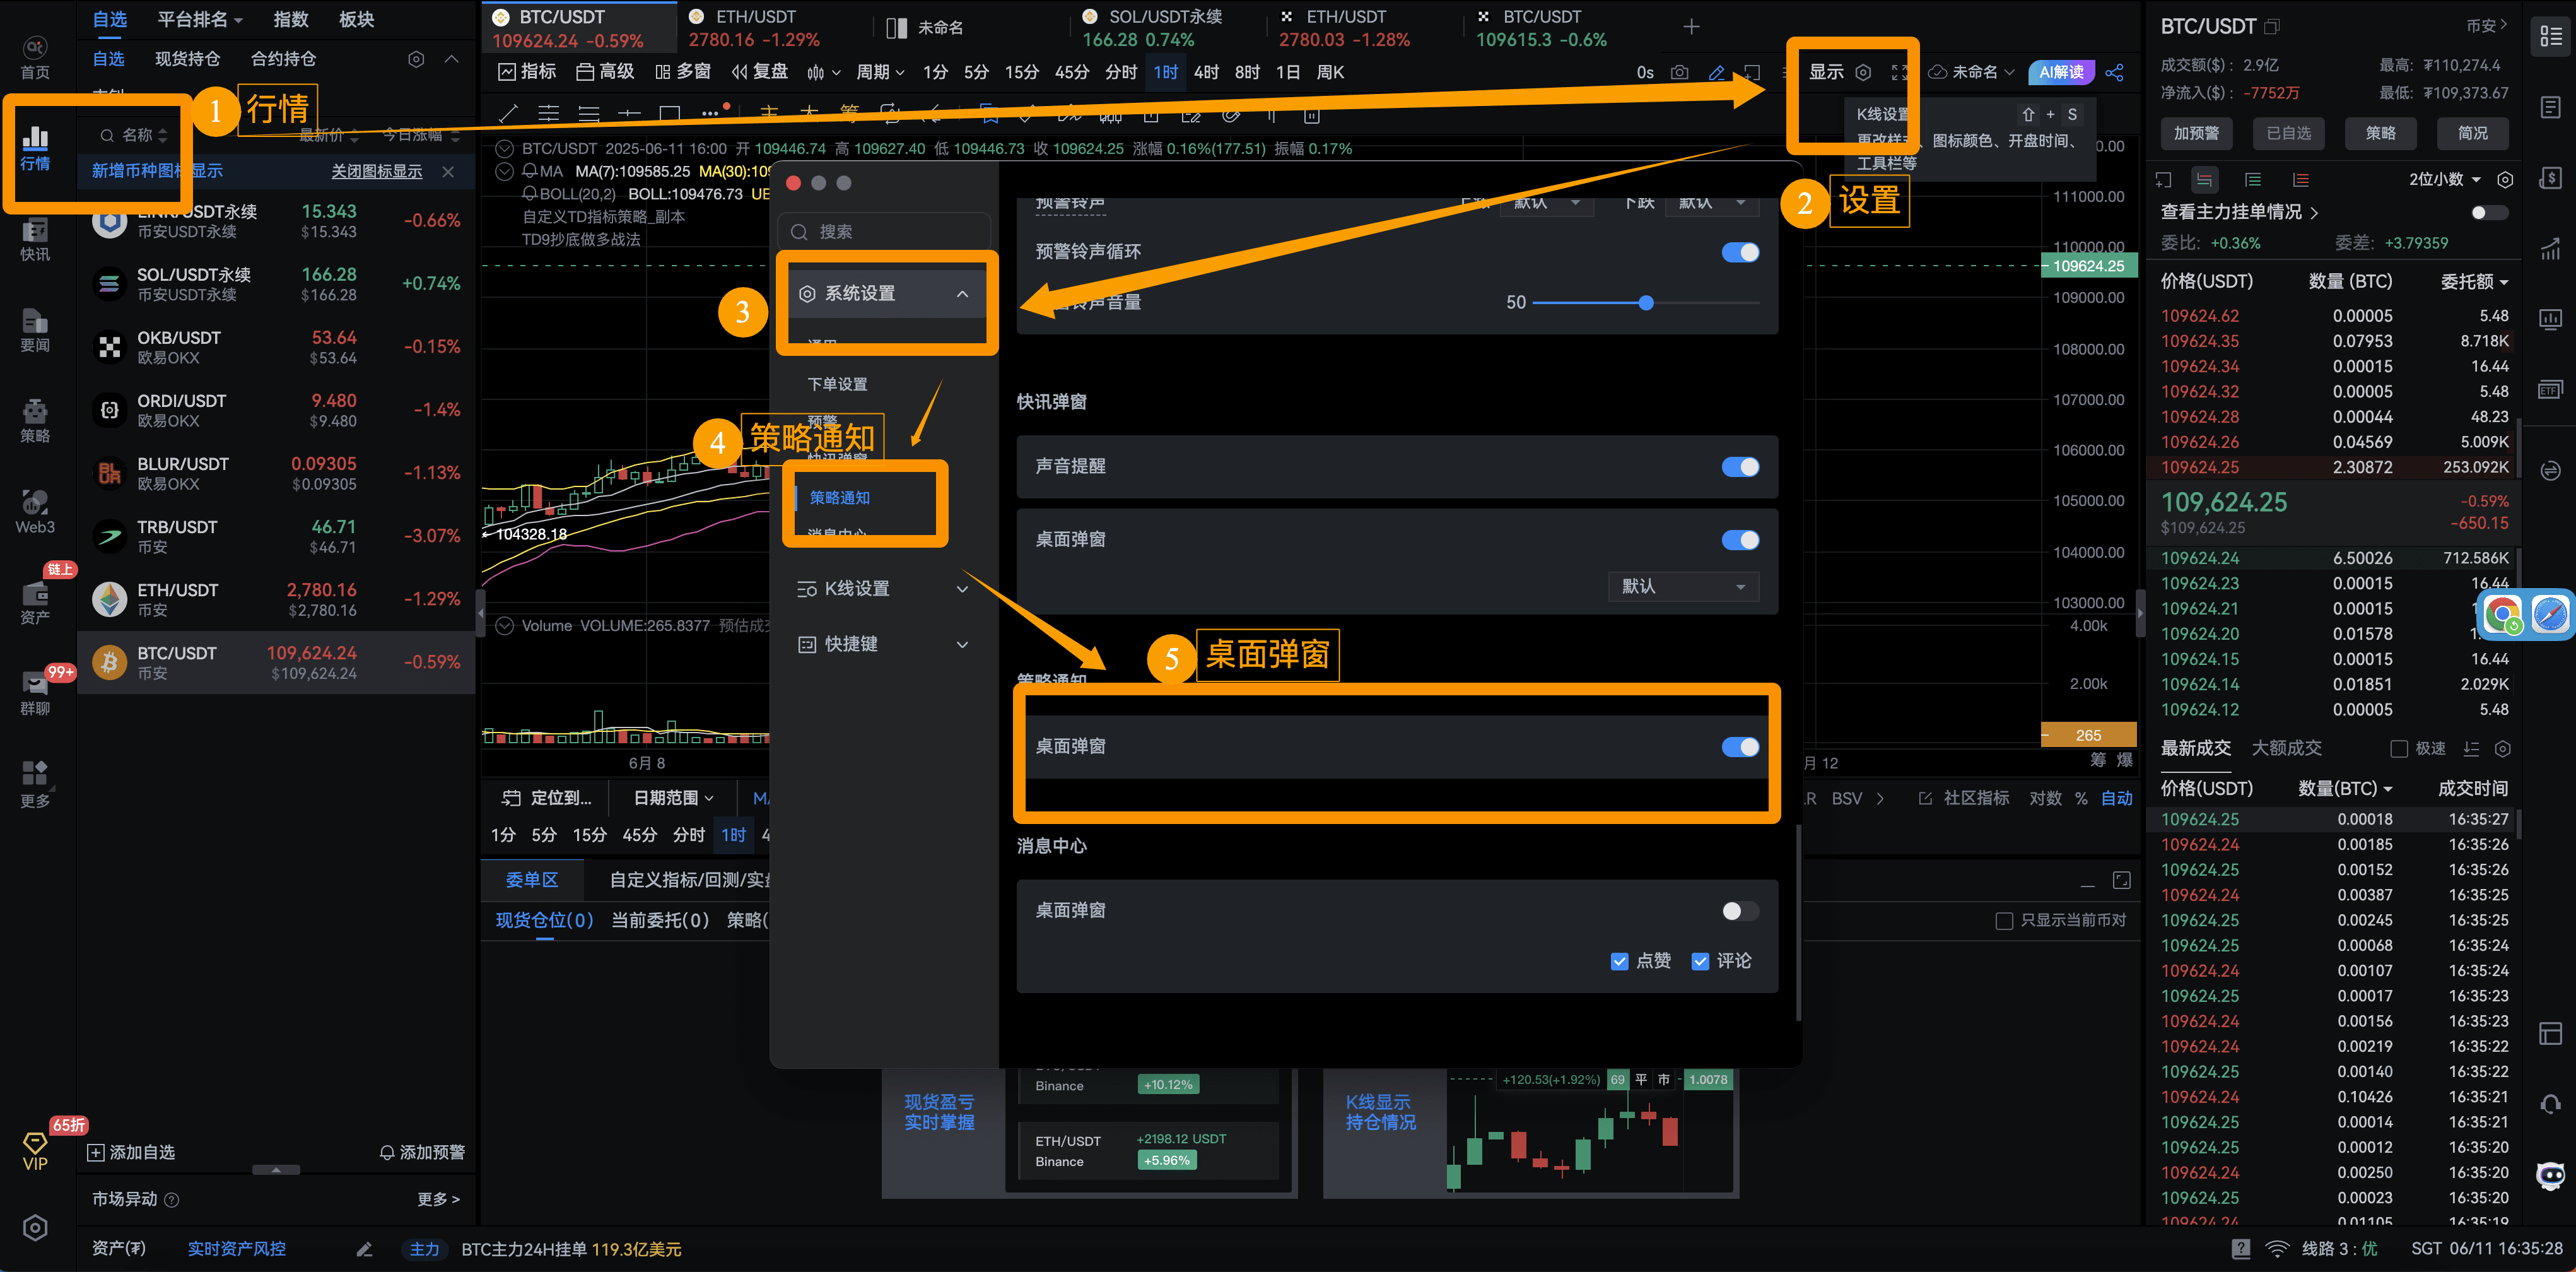This screenshot has height=1272, width=2576.
Task: Select the trend line drawing tool
Action: pyautogui.click(x=508, y=113)
